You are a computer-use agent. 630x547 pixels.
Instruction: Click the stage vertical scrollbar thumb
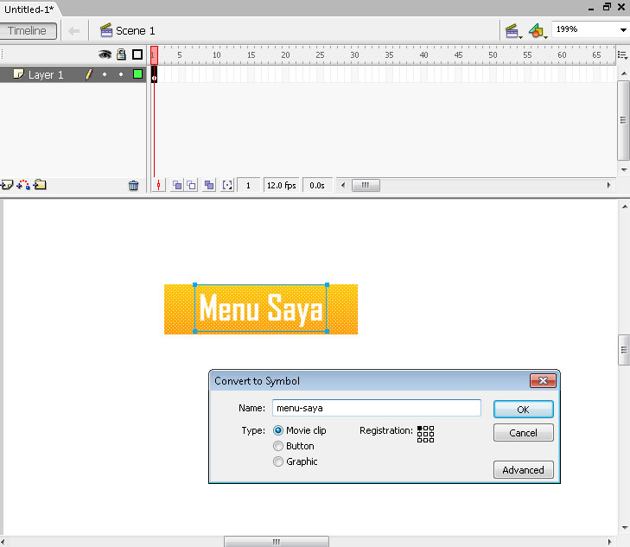click(624, 349)
